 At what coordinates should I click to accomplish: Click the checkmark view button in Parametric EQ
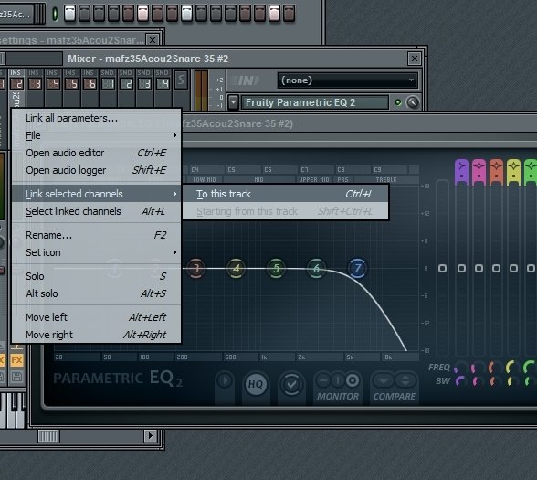point(291,384)
